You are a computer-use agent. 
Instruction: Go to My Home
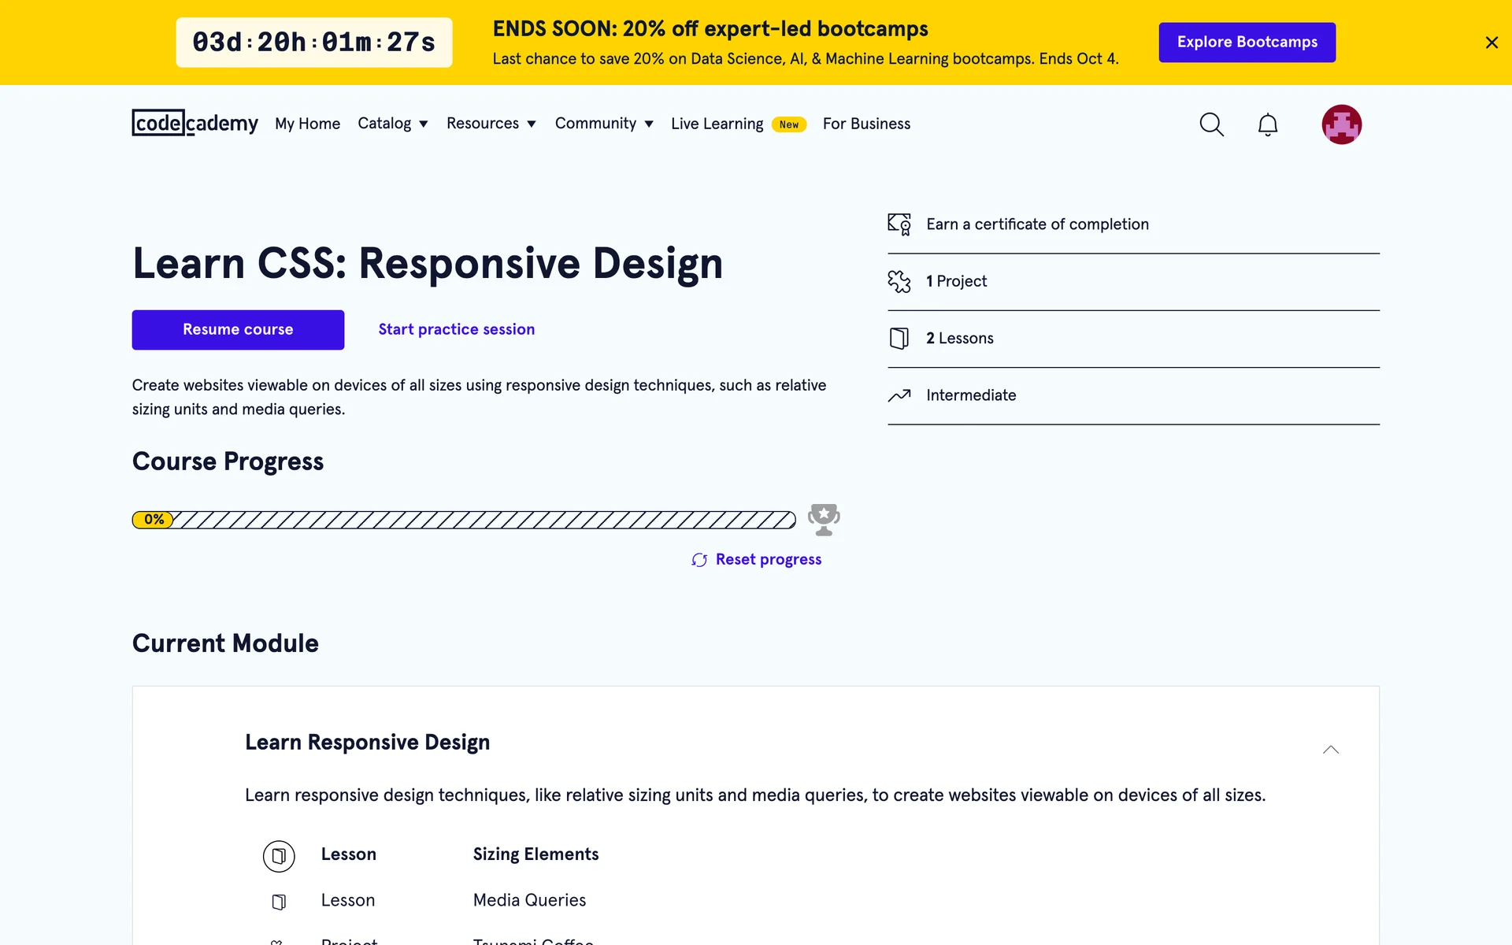(307, 124)
